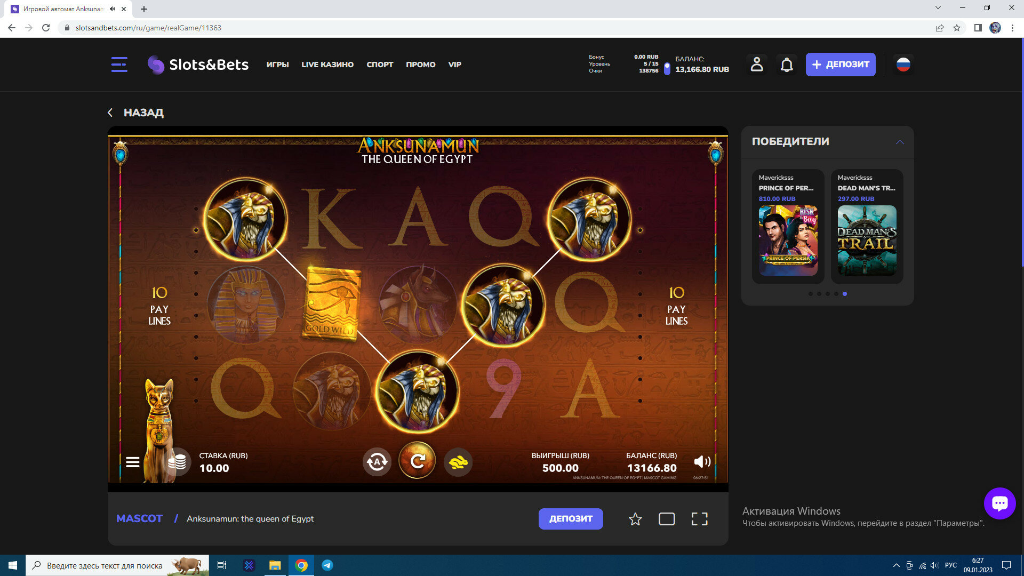The width and height of the screenshot is (1024, 576).
Task: Select first winners carousel dot
Action: click(x=811, y=294)
